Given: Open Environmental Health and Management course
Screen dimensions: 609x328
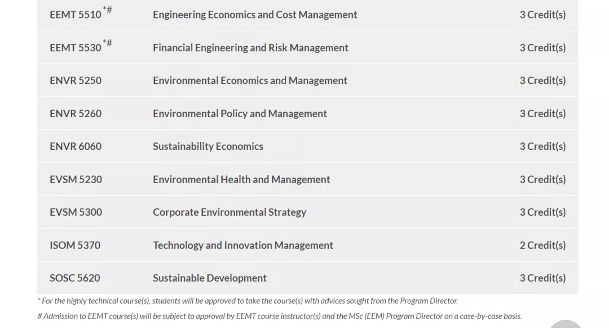Looking at the screenshot, I should click(241, 180).
